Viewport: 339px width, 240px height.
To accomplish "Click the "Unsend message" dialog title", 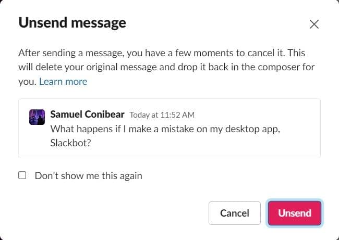I will coord(72,23).
